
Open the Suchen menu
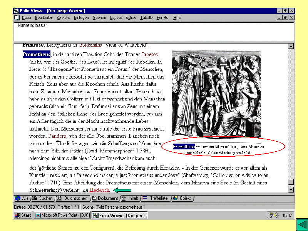tap(99, 18)
